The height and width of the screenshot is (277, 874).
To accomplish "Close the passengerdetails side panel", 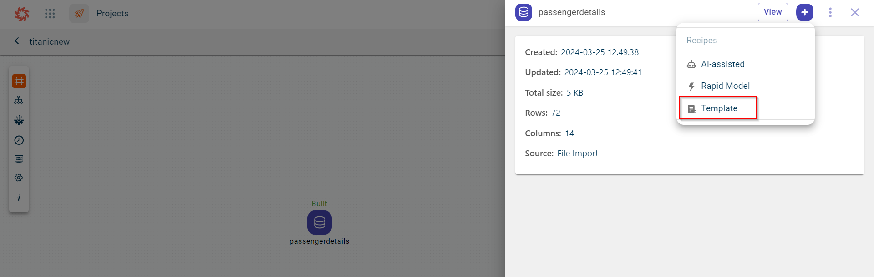I will coord(855,12).
